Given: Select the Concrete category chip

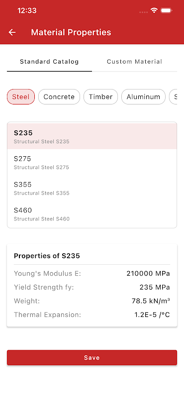Looking at the screenshot, I should (x=59, y=97).
